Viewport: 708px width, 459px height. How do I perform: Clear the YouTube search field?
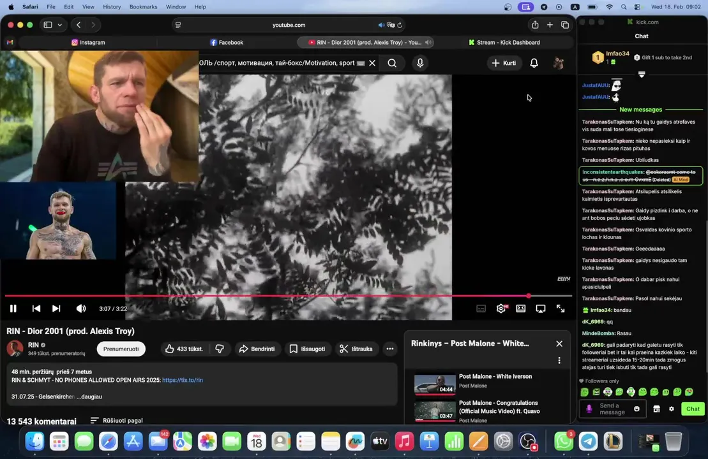point(372,63)
